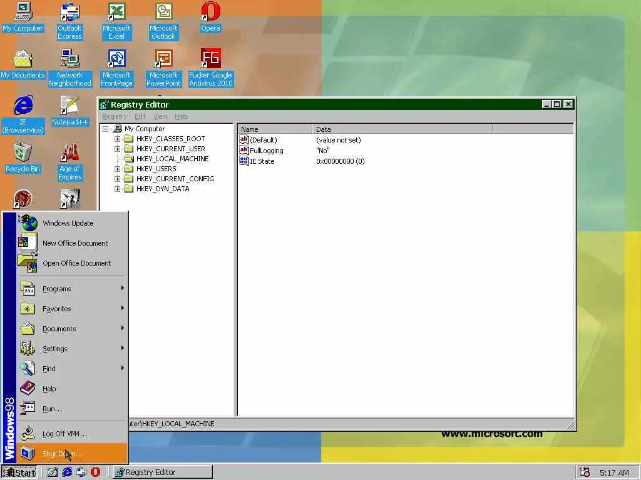
Task: Open the View menu in Registry Editor
Action: point(160,117)
